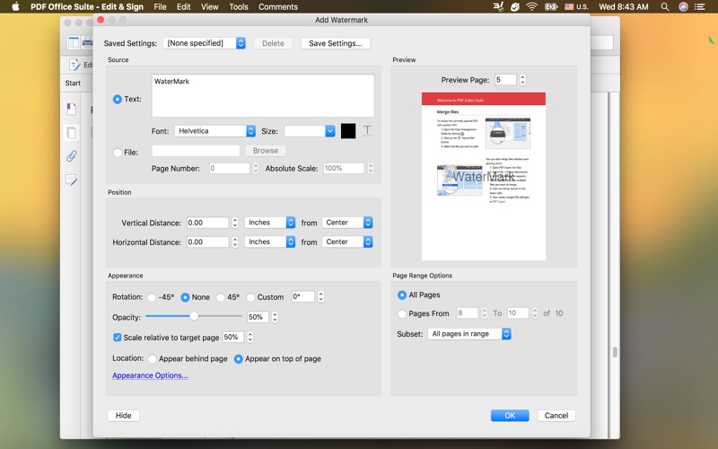This screenshot has width=718, height=449.
Task: Select All Pages range option
Action: click(401, 295)
